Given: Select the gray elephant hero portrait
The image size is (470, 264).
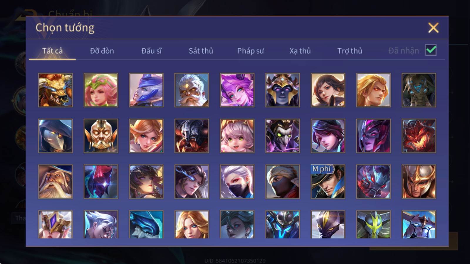Looking at the screenshot, I should [419, 90].
